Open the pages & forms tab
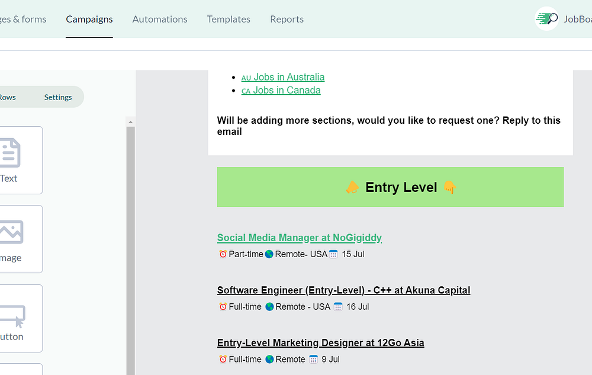The height and width of the screenshot is (375, 592). pos(23,20)
